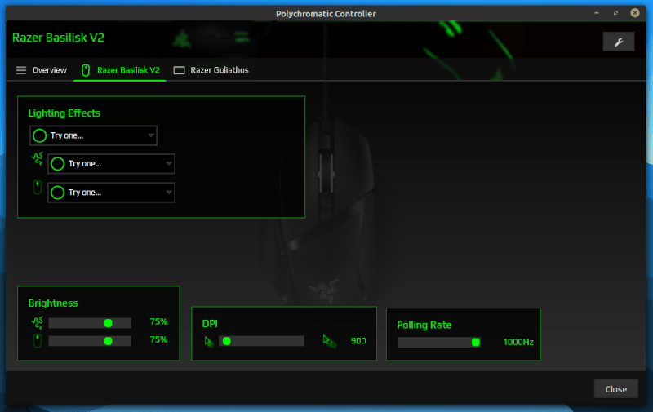The image size is (653, 412).
Task: Click the mouse icon in Brightness panel
Action: coord(37,340)
